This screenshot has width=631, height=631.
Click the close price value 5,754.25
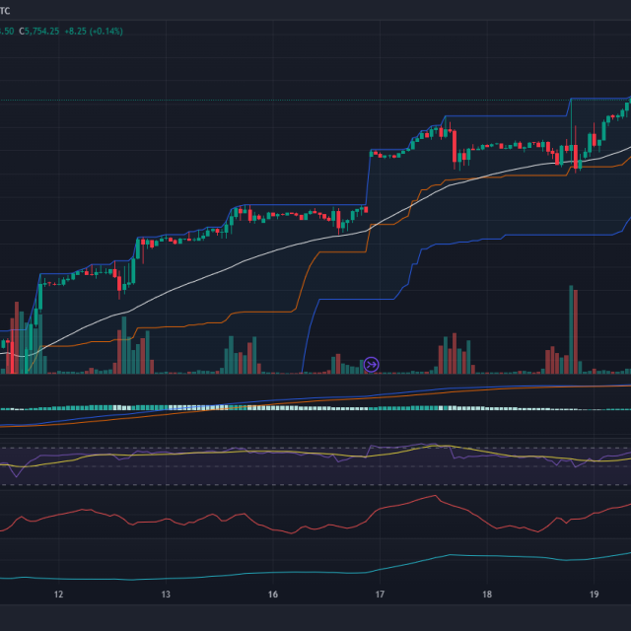click(41, 32)
